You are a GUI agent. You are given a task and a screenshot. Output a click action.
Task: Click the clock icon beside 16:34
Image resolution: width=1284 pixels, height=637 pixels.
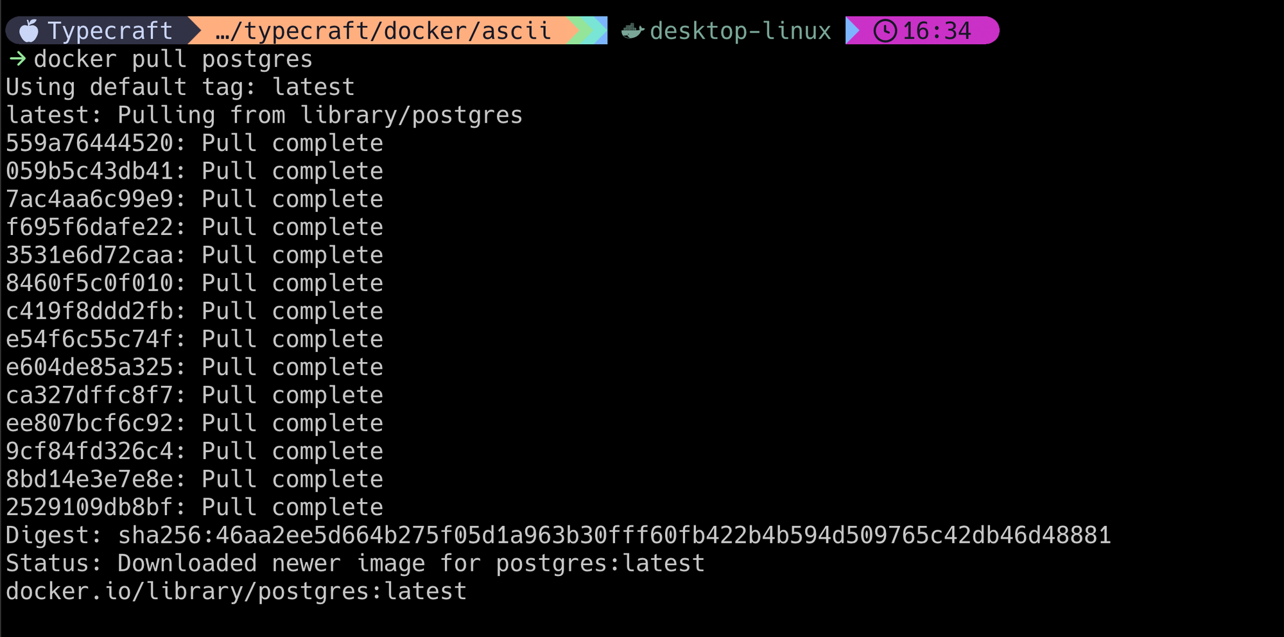885,31
